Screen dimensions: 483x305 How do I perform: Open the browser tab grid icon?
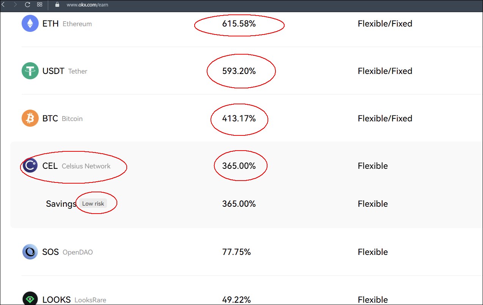(39, 5)
